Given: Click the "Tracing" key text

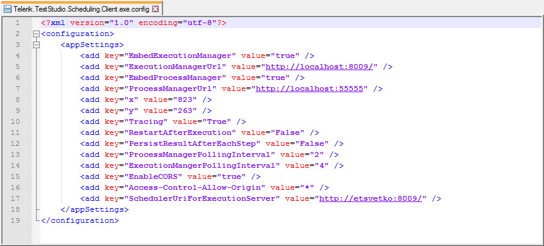Looking at the screenshot, I should (x=146, y=122).
